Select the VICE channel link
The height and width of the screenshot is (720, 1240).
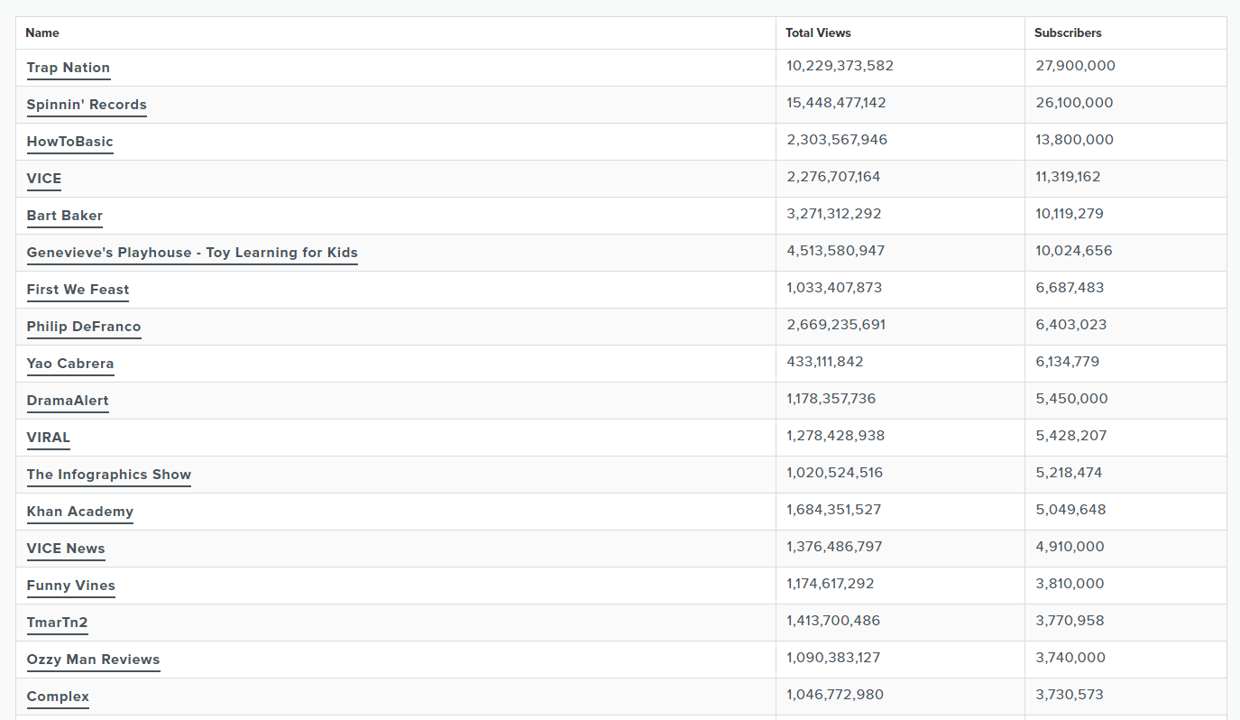44,179
